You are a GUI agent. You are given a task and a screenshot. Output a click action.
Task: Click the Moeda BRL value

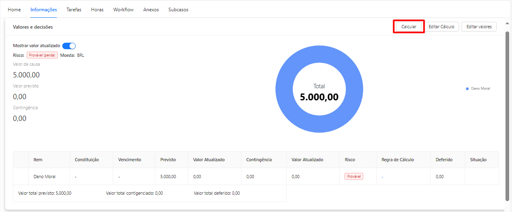pos(80,55)
